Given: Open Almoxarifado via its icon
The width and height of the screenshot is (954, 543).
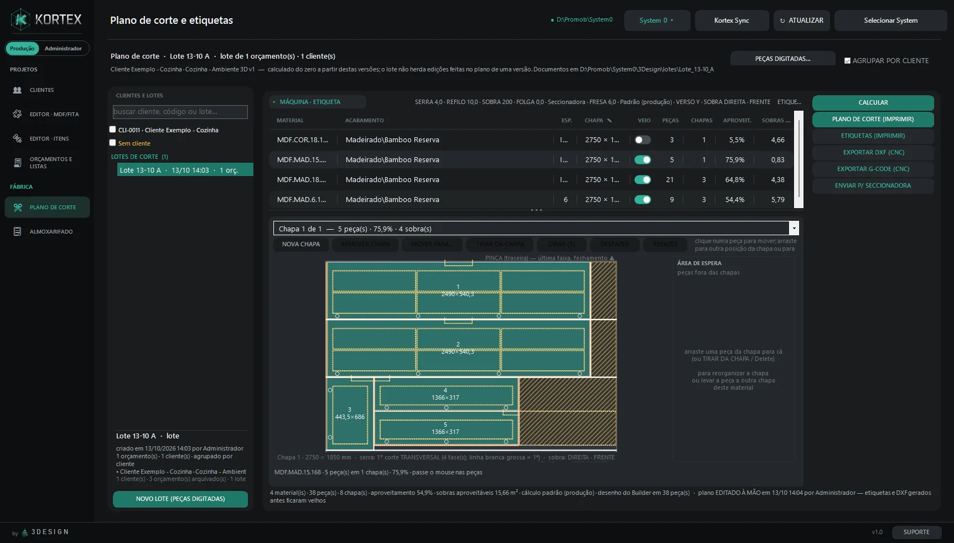Looking at the screenshot, I should (18, 231).
